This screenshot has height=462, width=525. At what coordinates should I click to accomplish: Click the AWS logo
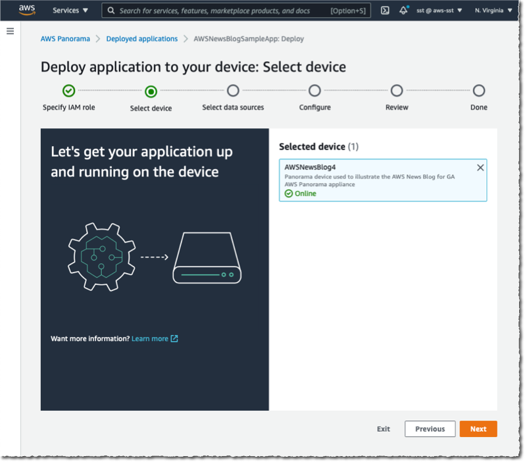27,10
